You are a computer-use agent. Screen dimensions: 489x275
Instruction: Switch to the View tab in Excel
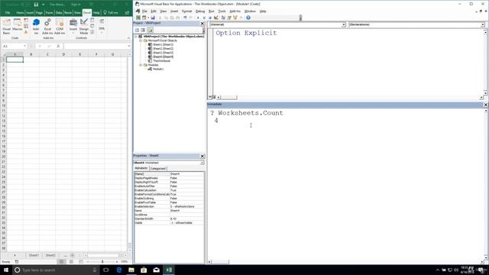point(78,13)
